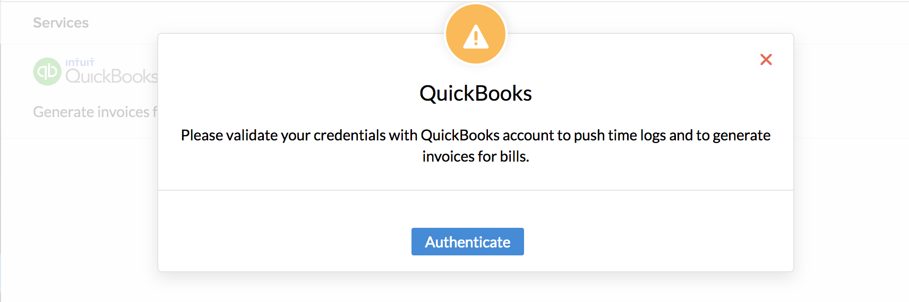This screenshot has width=909, height=302.
Task: Click the 'invoices for bills.' text line
Action: 475,157
